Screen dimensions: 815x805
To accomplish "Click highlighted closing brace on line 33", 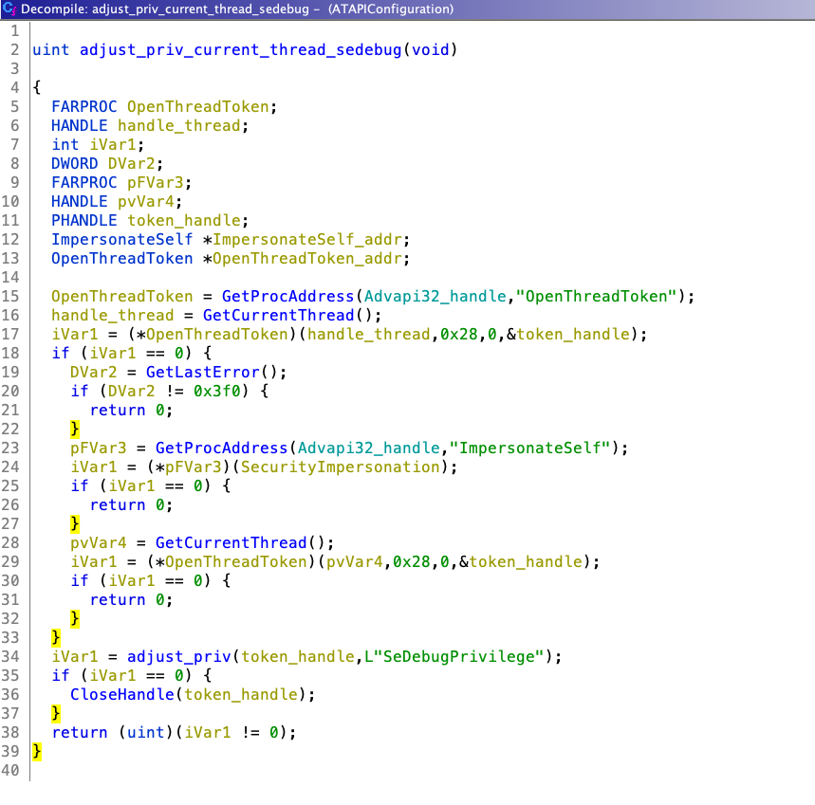I will click(x=56, y=637).
